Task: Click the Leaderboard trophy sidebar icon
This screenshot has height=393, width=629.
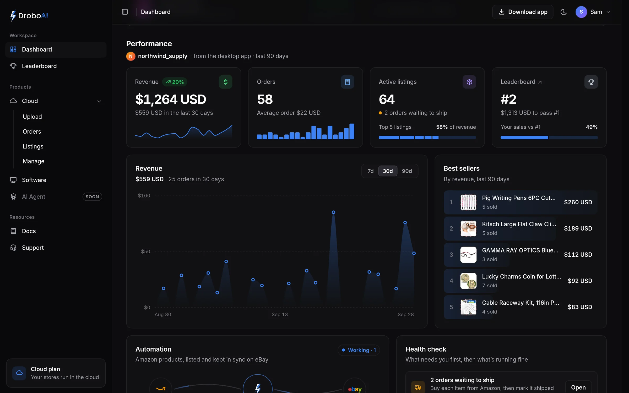Action: tap(13, 66)
